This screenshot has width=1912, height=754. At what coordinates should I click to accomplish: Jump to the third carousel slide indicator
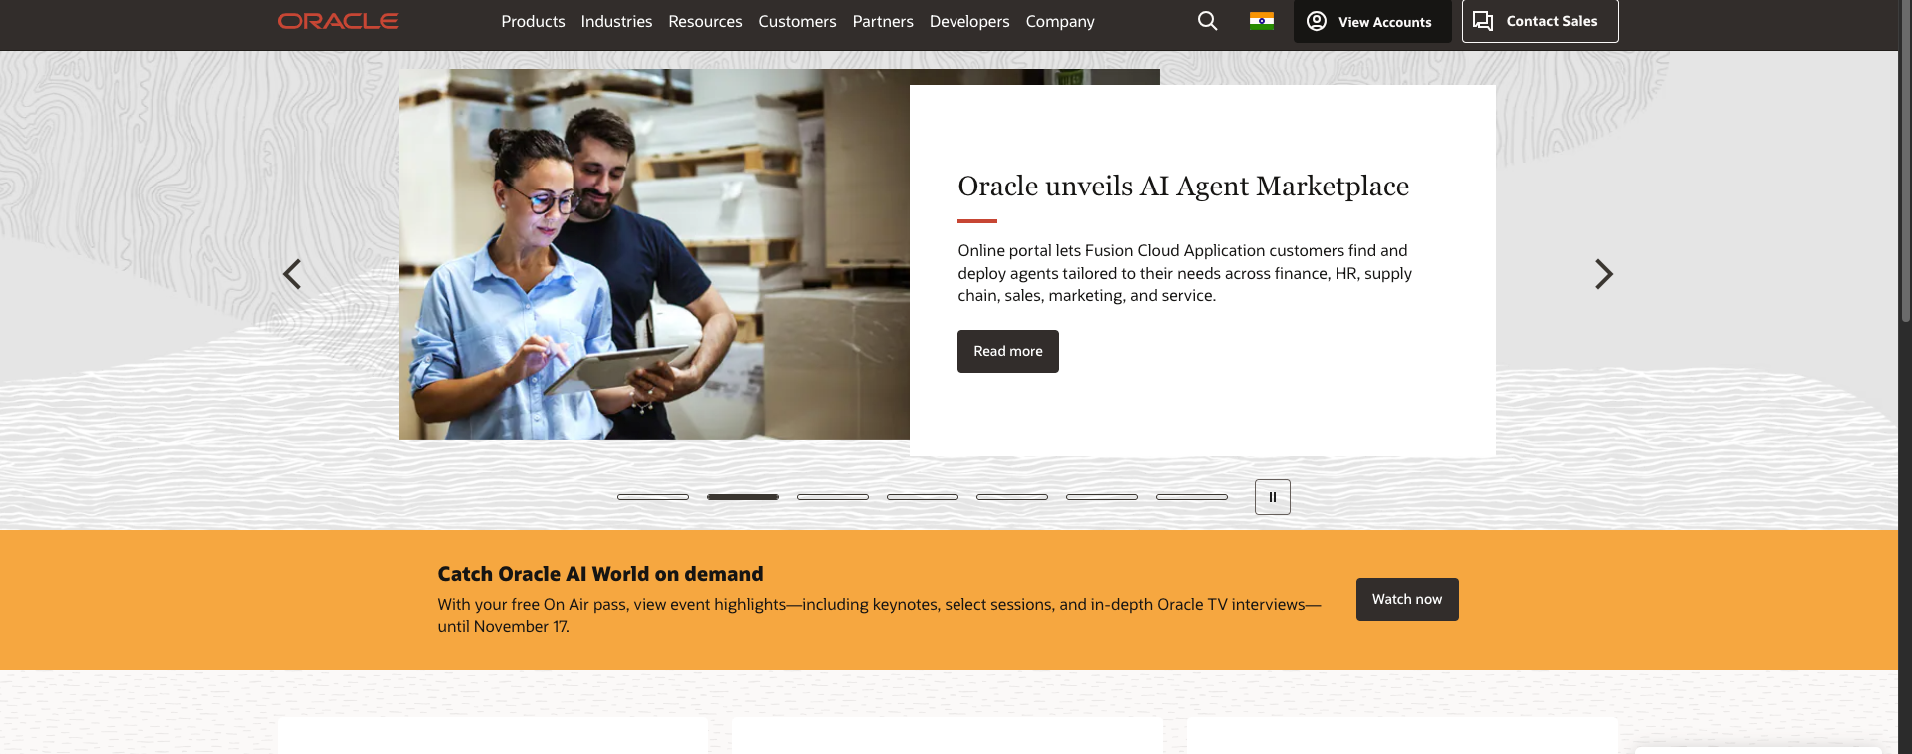pos(833,497)
